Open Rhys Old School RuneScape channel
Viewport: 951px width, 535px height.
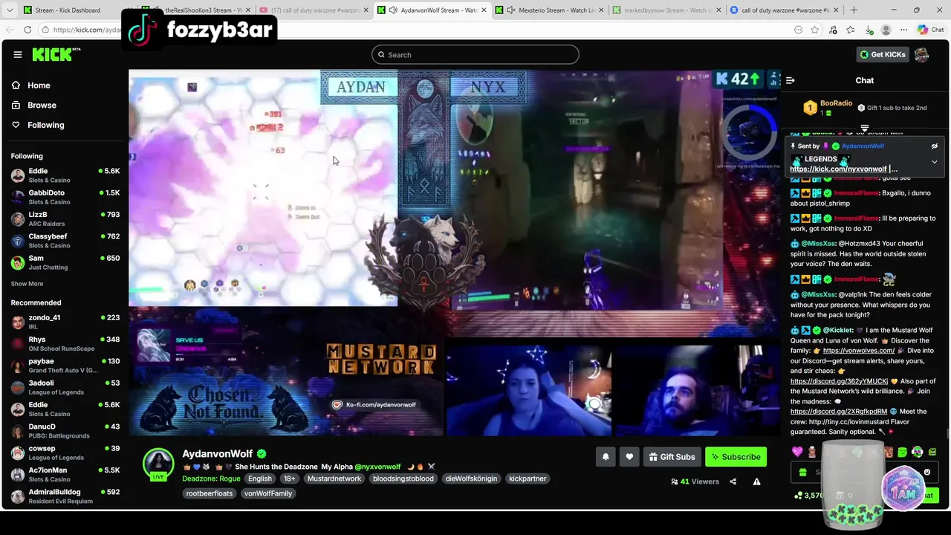click(x=65, y=343)
